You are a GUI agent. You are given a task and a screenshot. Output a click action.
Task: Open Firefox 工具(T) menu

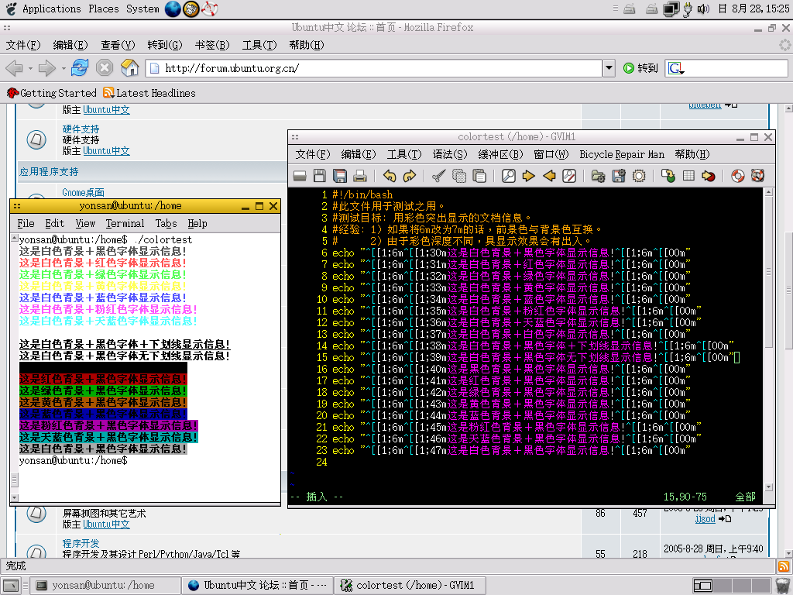(x=259, y=45)
